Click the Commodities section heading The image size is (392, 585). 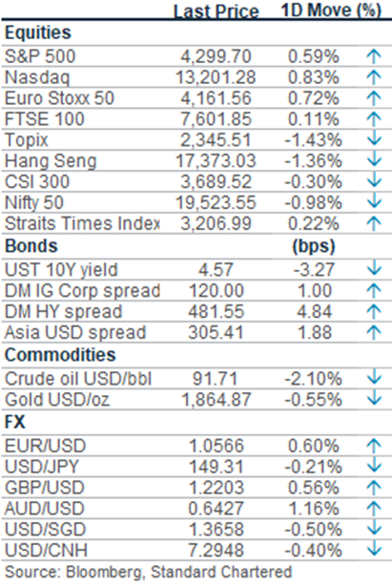coord(60,355)
